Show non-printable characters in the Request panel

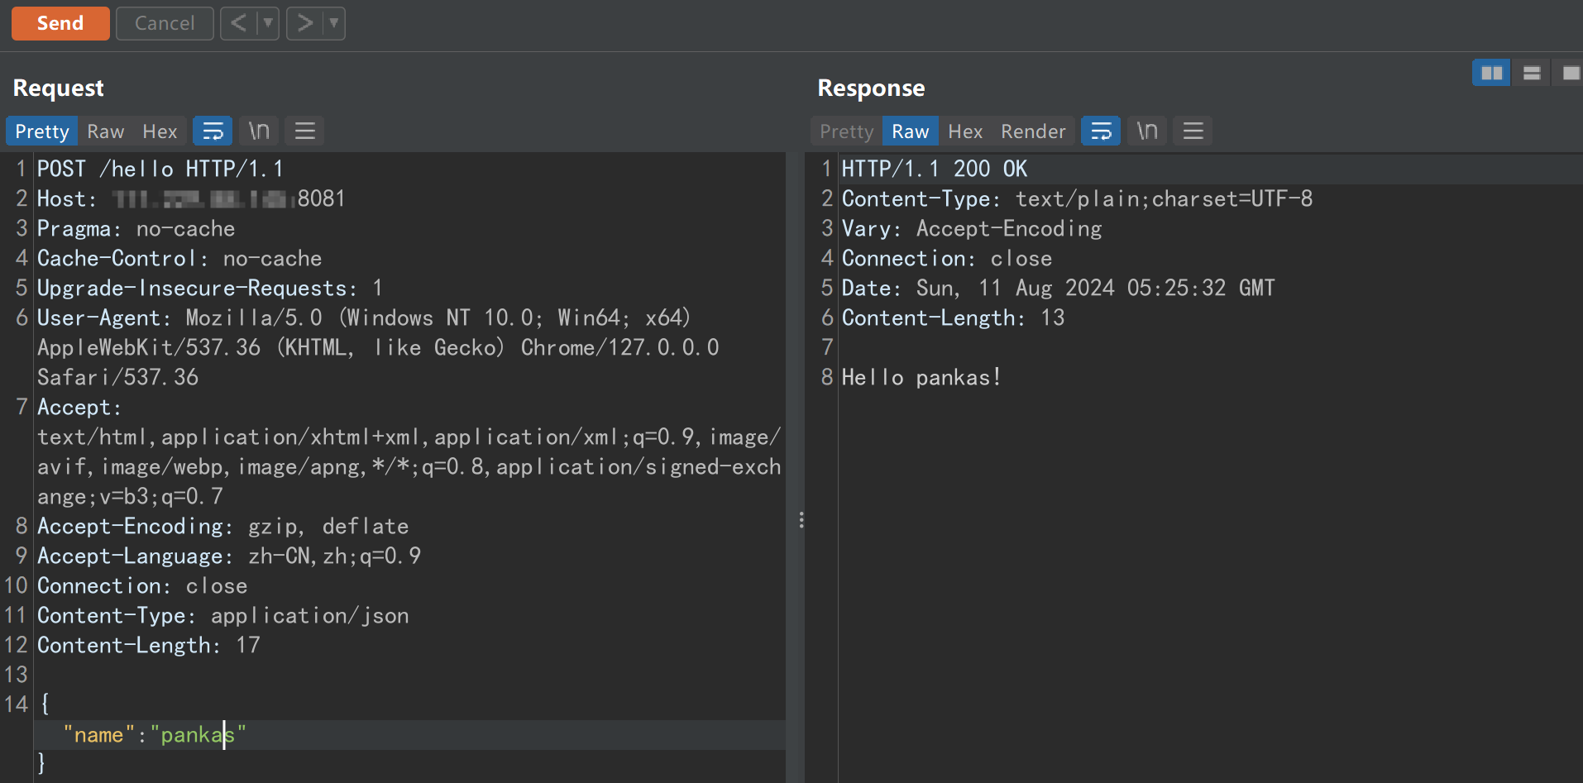[x=258, y=130]
